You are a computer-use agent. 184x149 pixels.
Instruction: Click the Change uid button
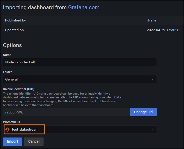tap(144, 112)
